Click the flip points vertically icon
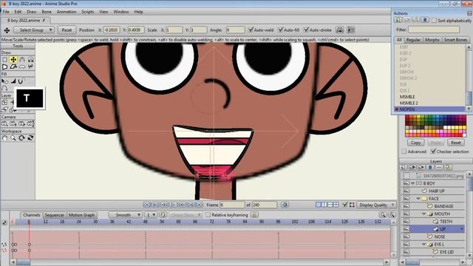Viewport: 473px width, 266px height. [350, 30]
